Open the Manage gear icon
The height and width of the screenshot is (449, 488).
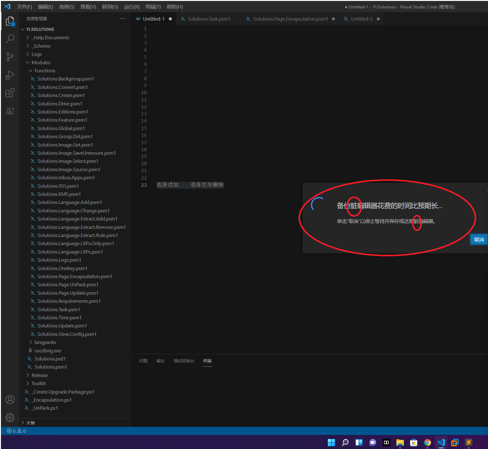(x=10, y=417)
